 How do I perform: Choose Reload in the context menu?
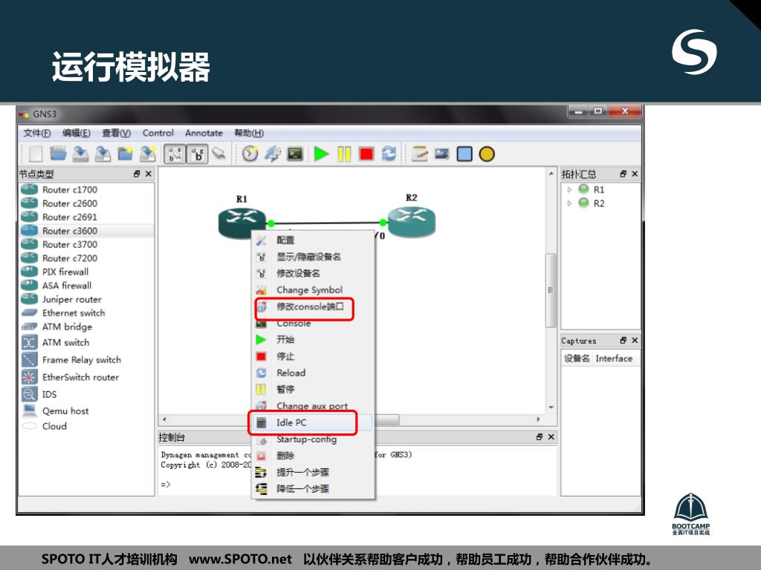point(314,373)
